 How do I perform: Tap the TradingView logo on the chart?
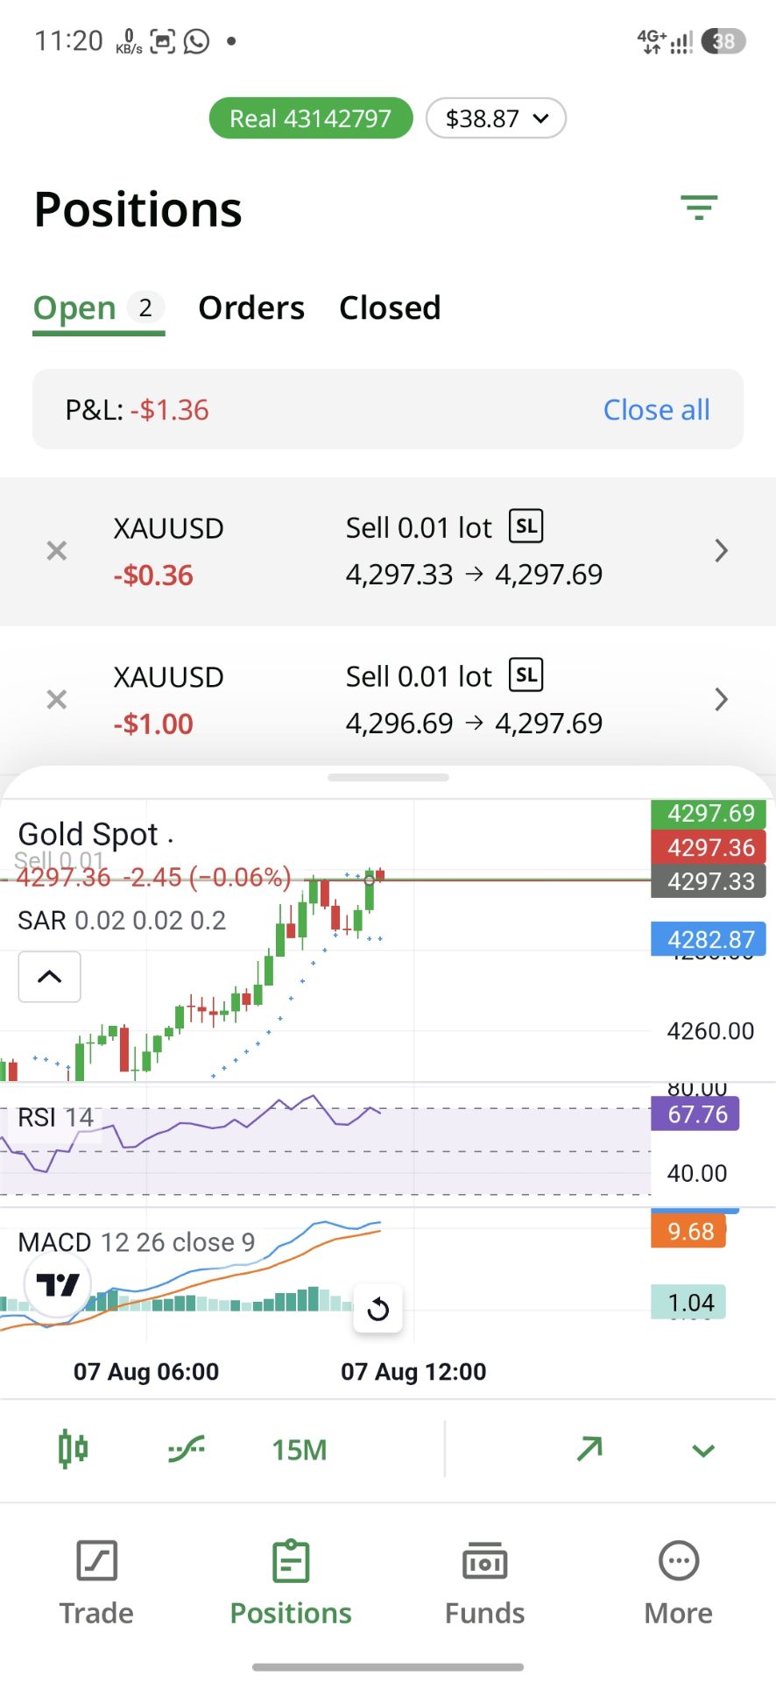(58, 1285)
